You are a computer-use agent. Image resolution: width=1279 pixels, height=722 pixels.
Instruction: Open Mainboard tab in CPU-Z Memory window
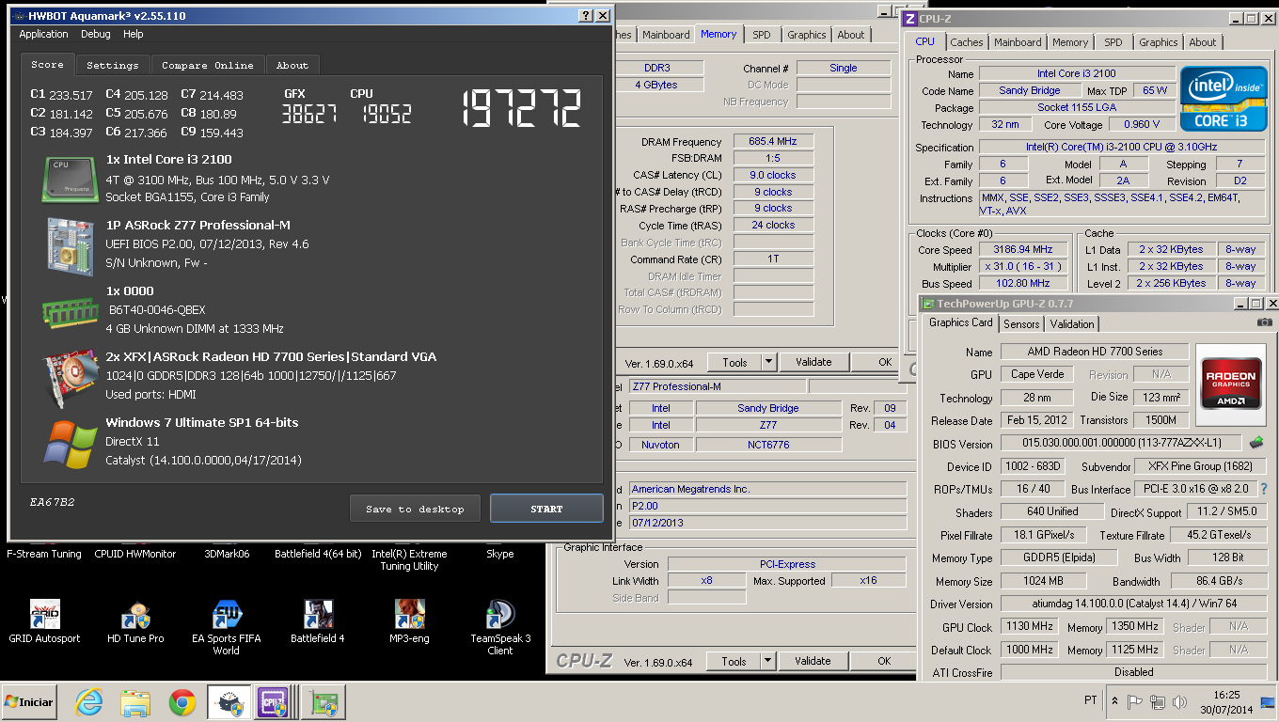[x=666, y=35]
